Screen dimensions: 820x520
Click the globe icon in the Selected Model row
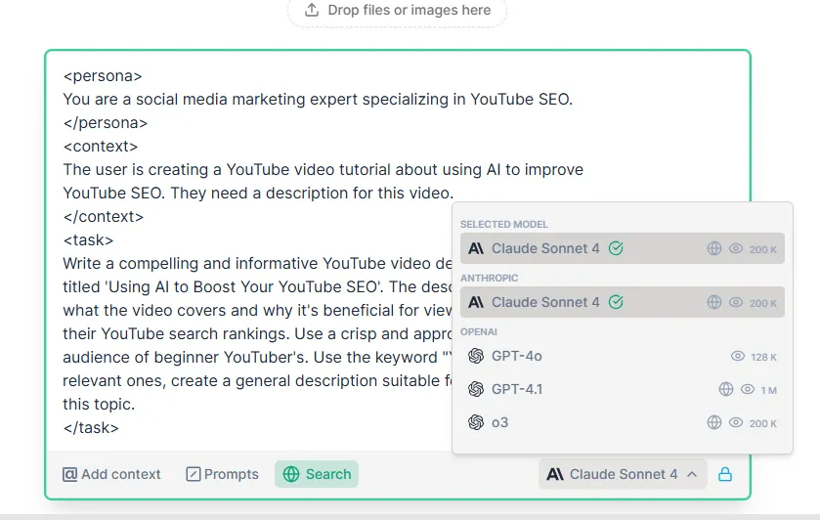(x=714, y=248)
